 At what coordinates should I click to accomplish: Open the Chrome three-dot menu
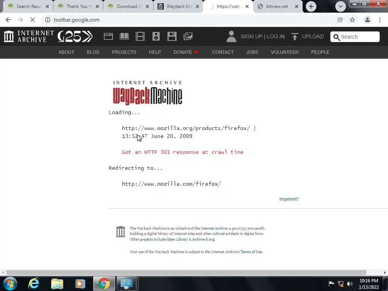(380, 20)
